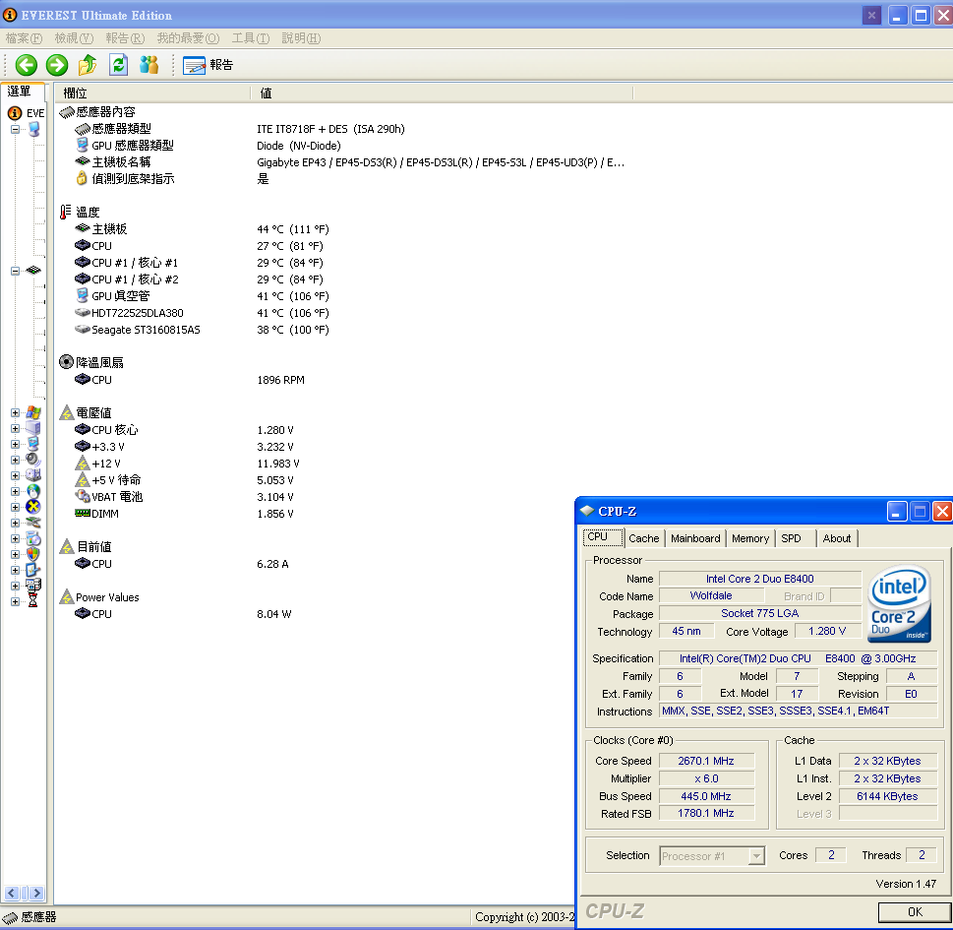Click the Refresh toolbar icon

click(118, 65)
